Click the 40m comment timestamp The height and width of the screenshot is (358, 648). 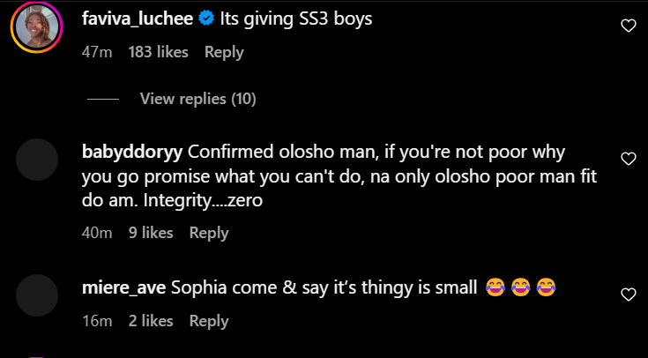point(95,233)
